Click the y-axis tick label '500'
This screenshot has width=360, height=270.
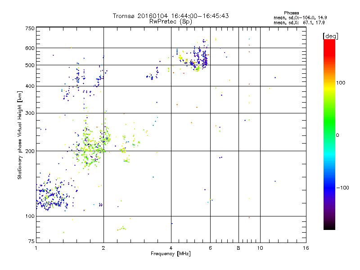click(x=30, y=65)
